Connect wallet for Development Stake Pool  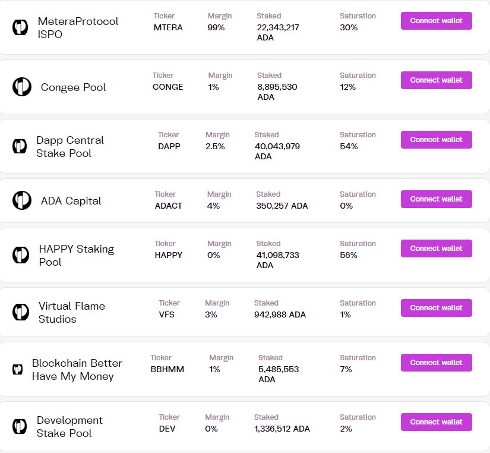pos(436,422)
